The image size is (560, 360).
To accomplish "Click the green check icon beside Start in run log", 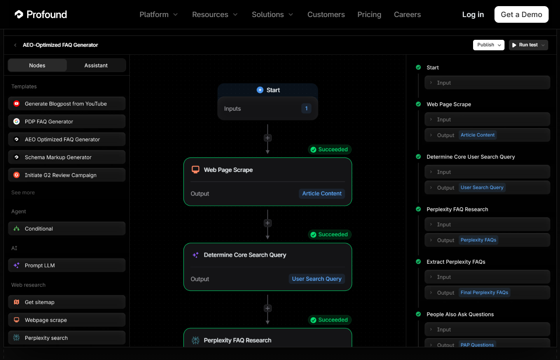I will tap(418, 67).
